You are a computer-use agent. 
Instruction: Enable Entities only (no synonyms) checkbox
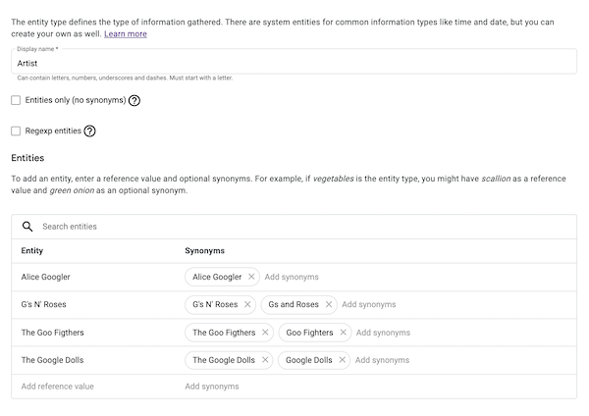coord(16,100)
